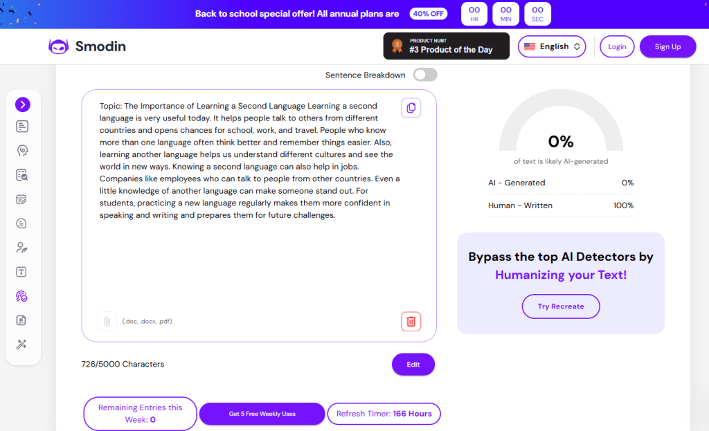Attach a file using the paperclip icon
This screenshot has width=709, height=431.
[107, 322]
